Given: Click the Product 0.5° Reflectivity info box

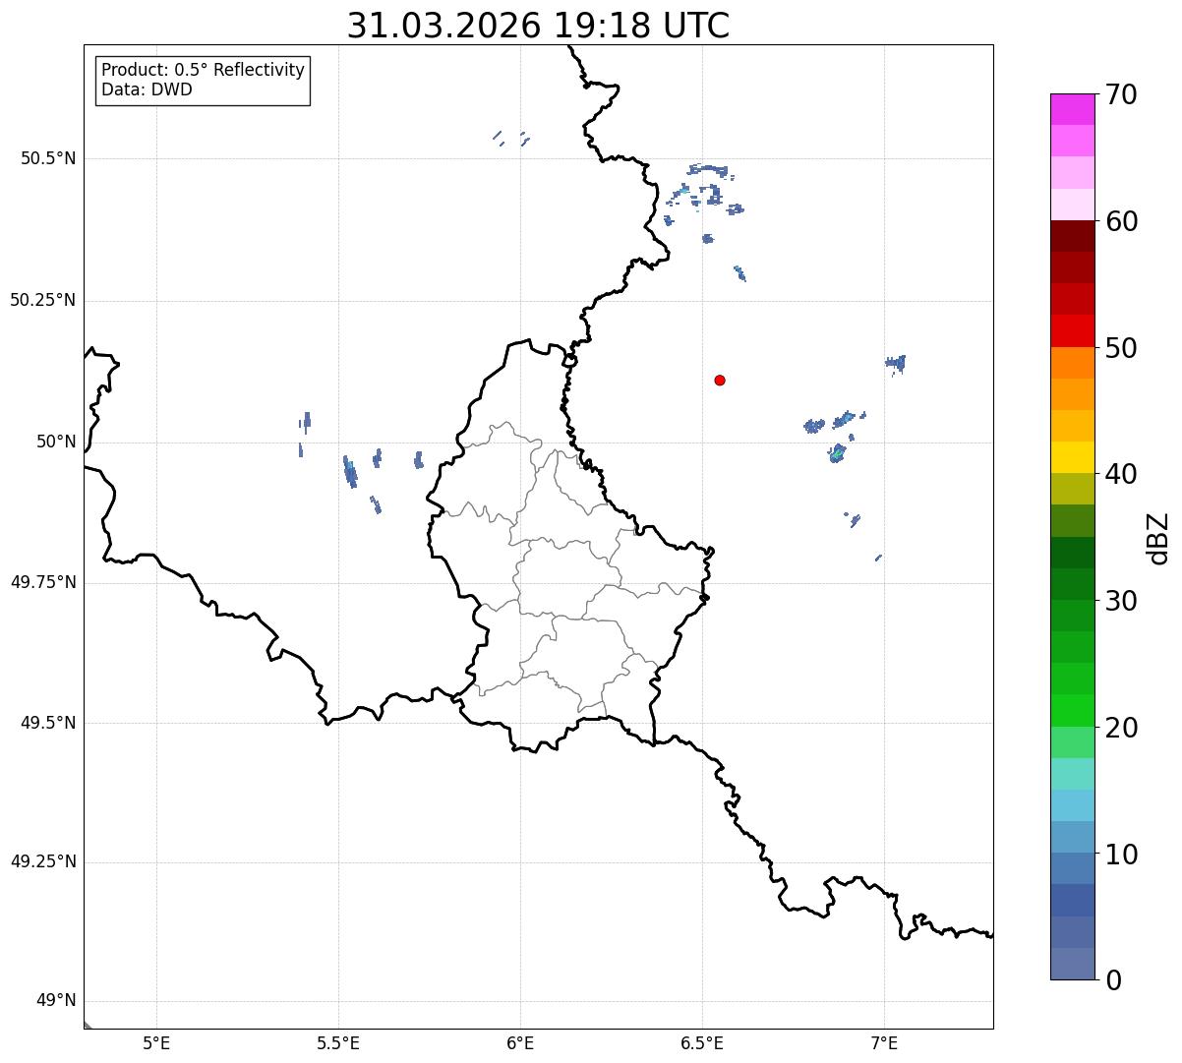Looking at the screenshot, I should tap(203, 80).
